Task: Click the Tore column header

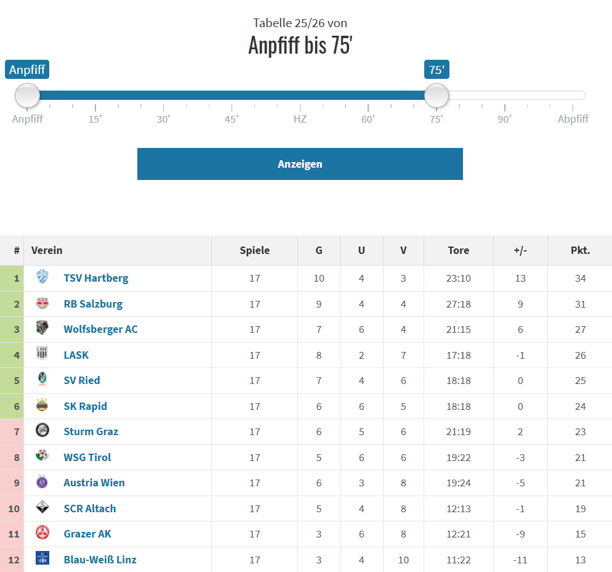Action: pos(458,250)
